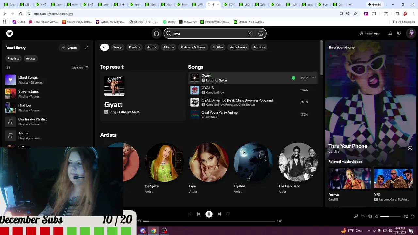Image resolution: width=418 pixels, height=235 pixels.
Task: Open Cardi B link under Thru Your Phone
Action: pos(334,151)
